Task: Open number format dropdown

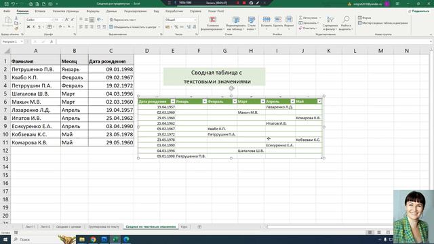Action: [195, 20]
